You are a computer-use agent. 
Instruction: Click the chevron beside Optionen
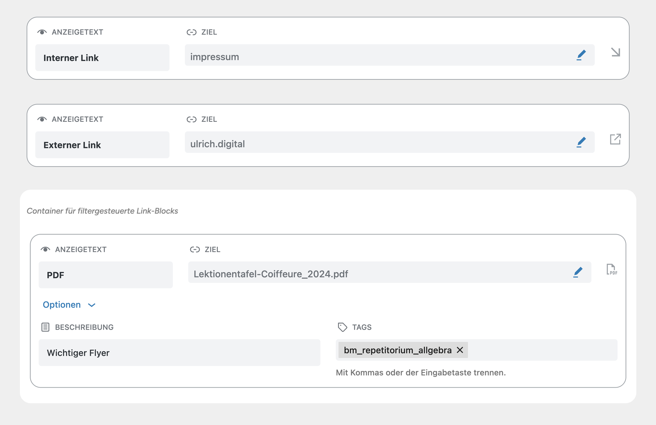click(92, 305)
